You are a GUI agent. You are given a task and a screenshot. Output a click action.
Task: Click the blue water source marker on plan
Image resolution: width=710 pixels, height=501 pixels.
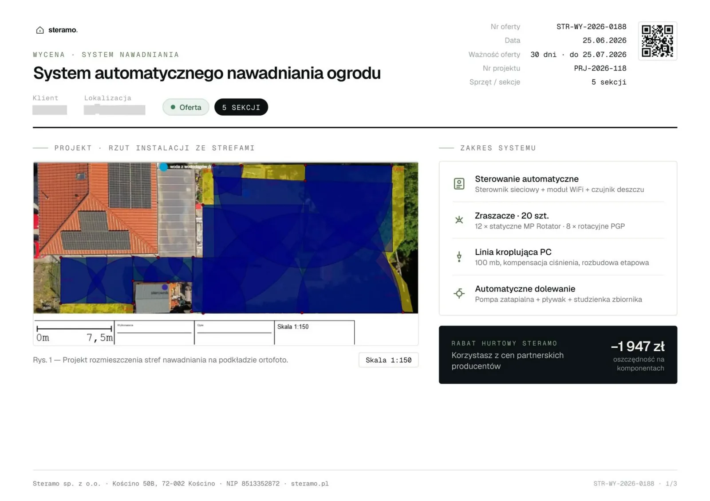(x=164, y=167)
